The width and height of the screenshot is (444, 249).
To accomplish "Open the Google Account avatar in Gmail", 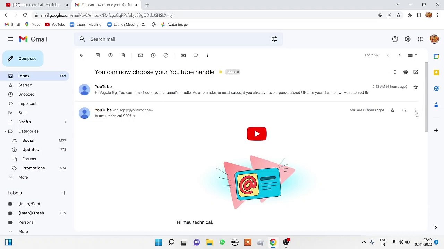I will [x=434, y=39].
